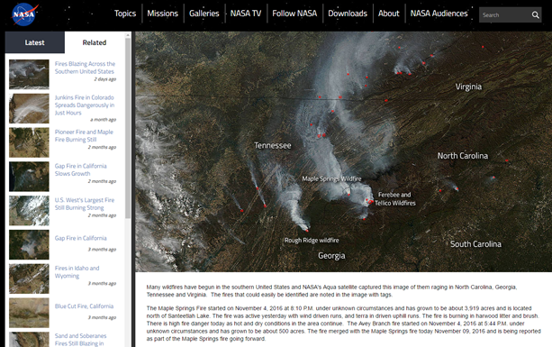This screenshot has height=347, width=552.
Task: Click the Maple Springs Wildfire label
Action: pyautogui.click(x=331, y=179)
